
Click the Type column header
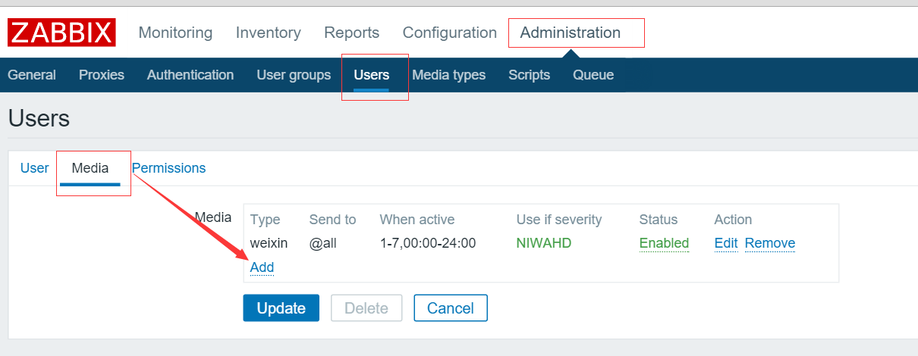(265, 220)
